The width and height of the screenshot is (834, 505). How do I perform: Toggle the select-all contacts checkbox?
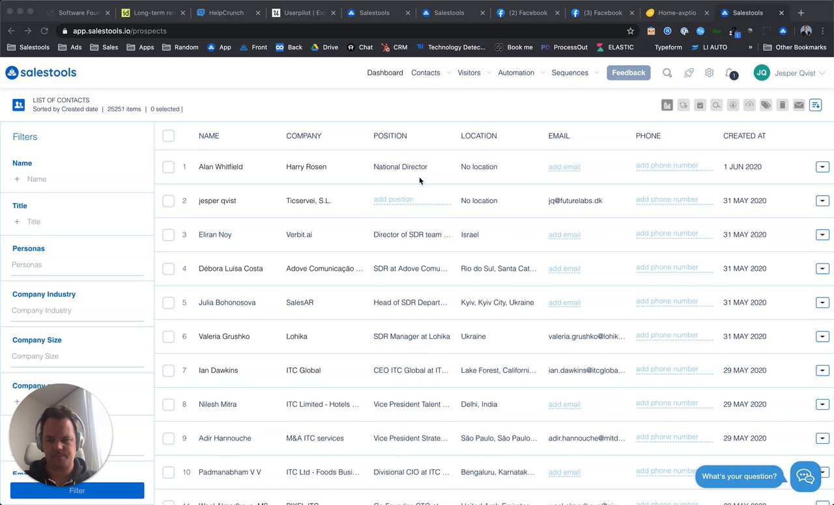[x=169, y=135]
